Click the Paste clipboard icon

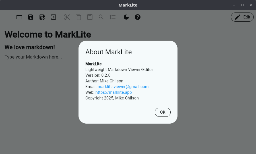click(90, 17)
